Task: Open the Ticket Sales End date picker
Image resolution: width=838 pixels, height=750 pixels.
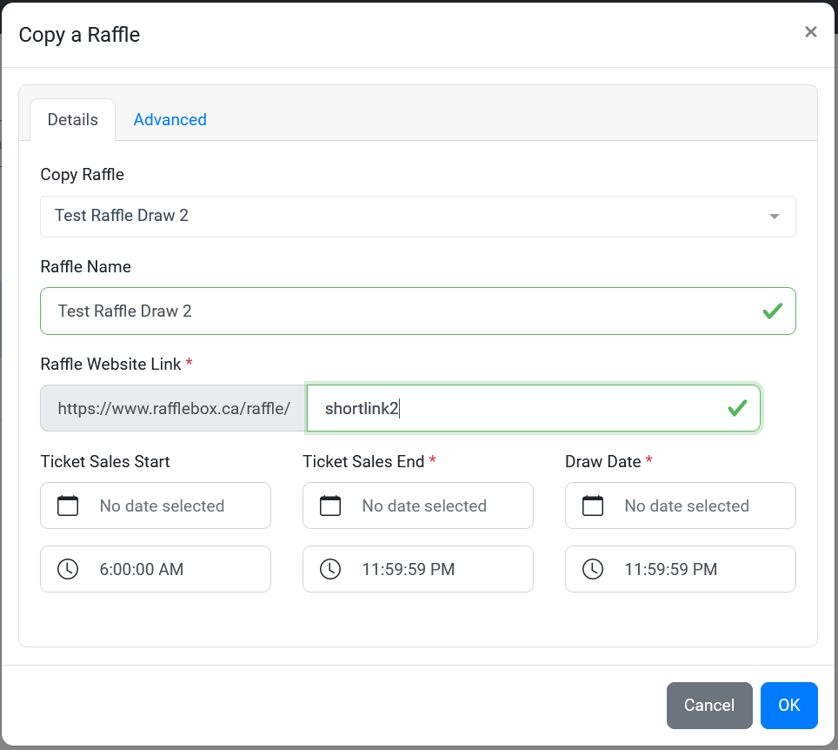Action: [418, 506]
